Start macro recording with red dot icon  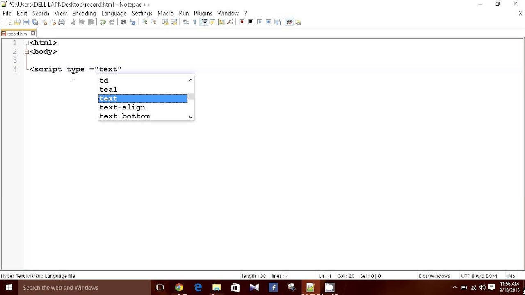click(x=242, y=22)
